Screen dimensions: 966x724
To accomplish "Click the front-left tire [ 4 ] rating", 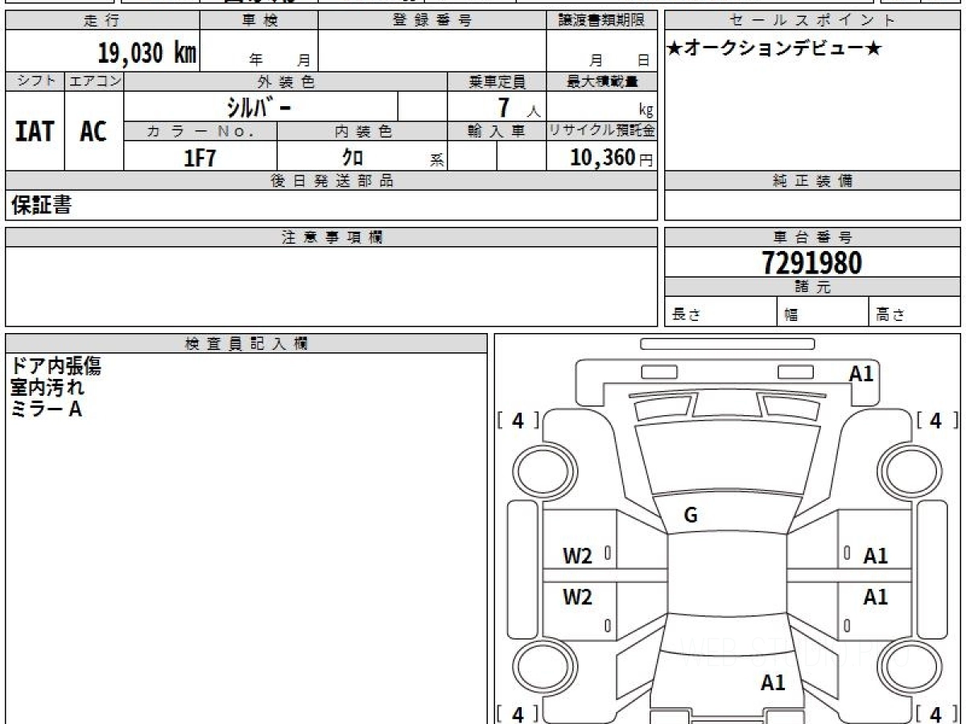I will (x=518, y=421).
